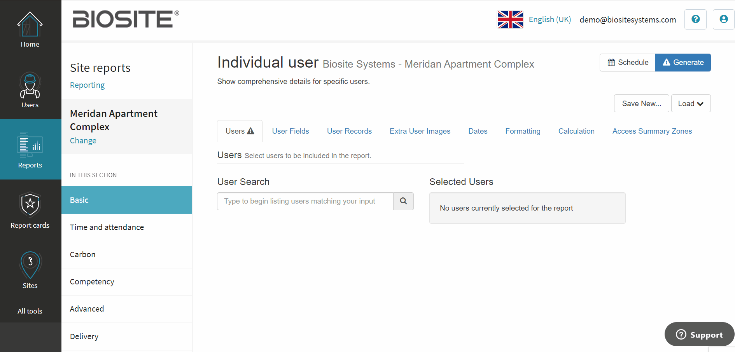Open the user account profile icon

[723, 19]
